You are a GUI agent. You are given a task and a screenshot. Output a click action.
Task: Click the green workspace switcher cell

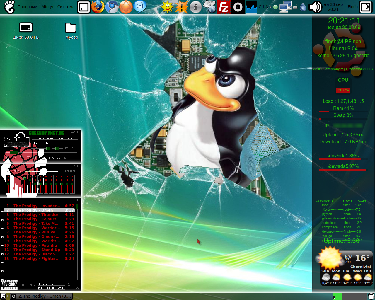pyautogui.click(x=337, y=296)
